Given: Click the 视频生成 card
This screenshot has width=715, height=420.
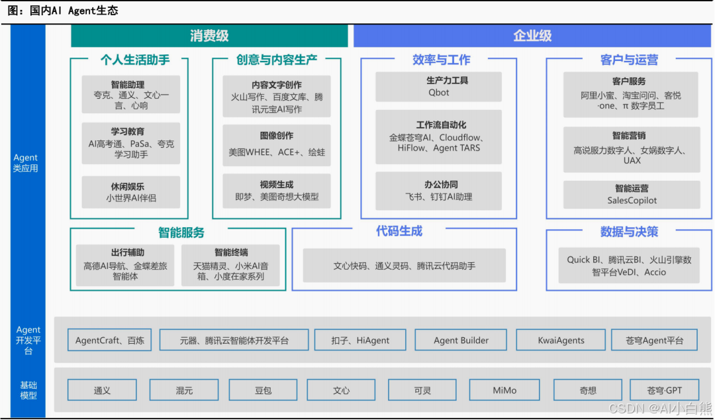Looking at the screenshot, I should [x=276, y=191].
